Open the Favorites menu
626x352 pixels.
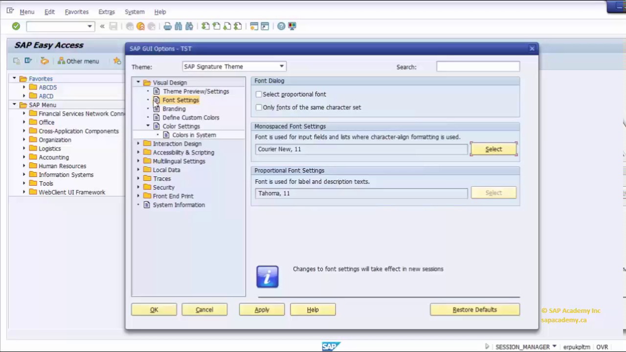(77, 12)
